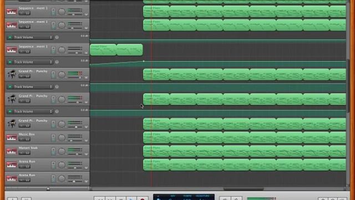This screenshot has height=200, width=355.
Task: Click the track height zoom slider below the track list
Action: click(48, 188)
